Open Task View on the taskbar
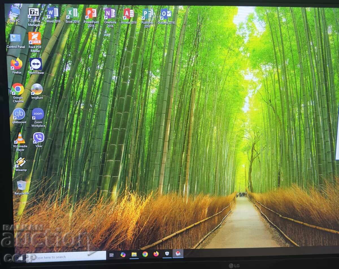The image size is (339, 269). [x=112, y=255]
